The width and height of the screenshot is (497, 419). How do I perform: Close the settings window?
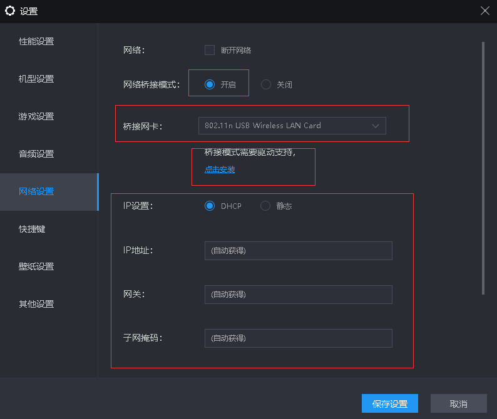click(x=484, y=11)
